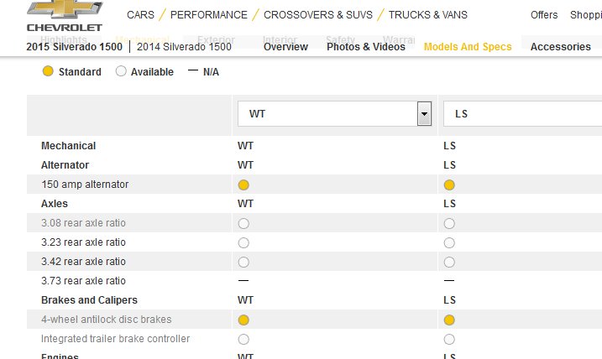Click WT standard dot for 150 amp alternator
602x359 pixels.
pos(243,185)
